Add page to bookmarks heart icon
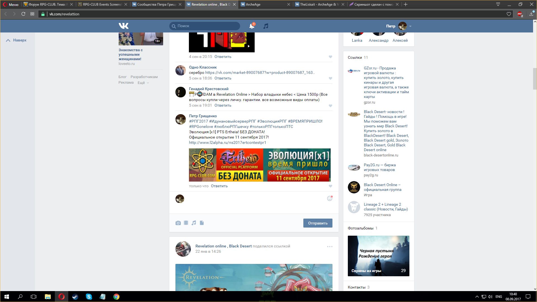 coord(509,14)
